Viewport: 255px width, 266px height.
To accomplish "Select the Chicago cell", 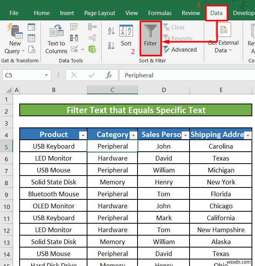I will 221,206.
